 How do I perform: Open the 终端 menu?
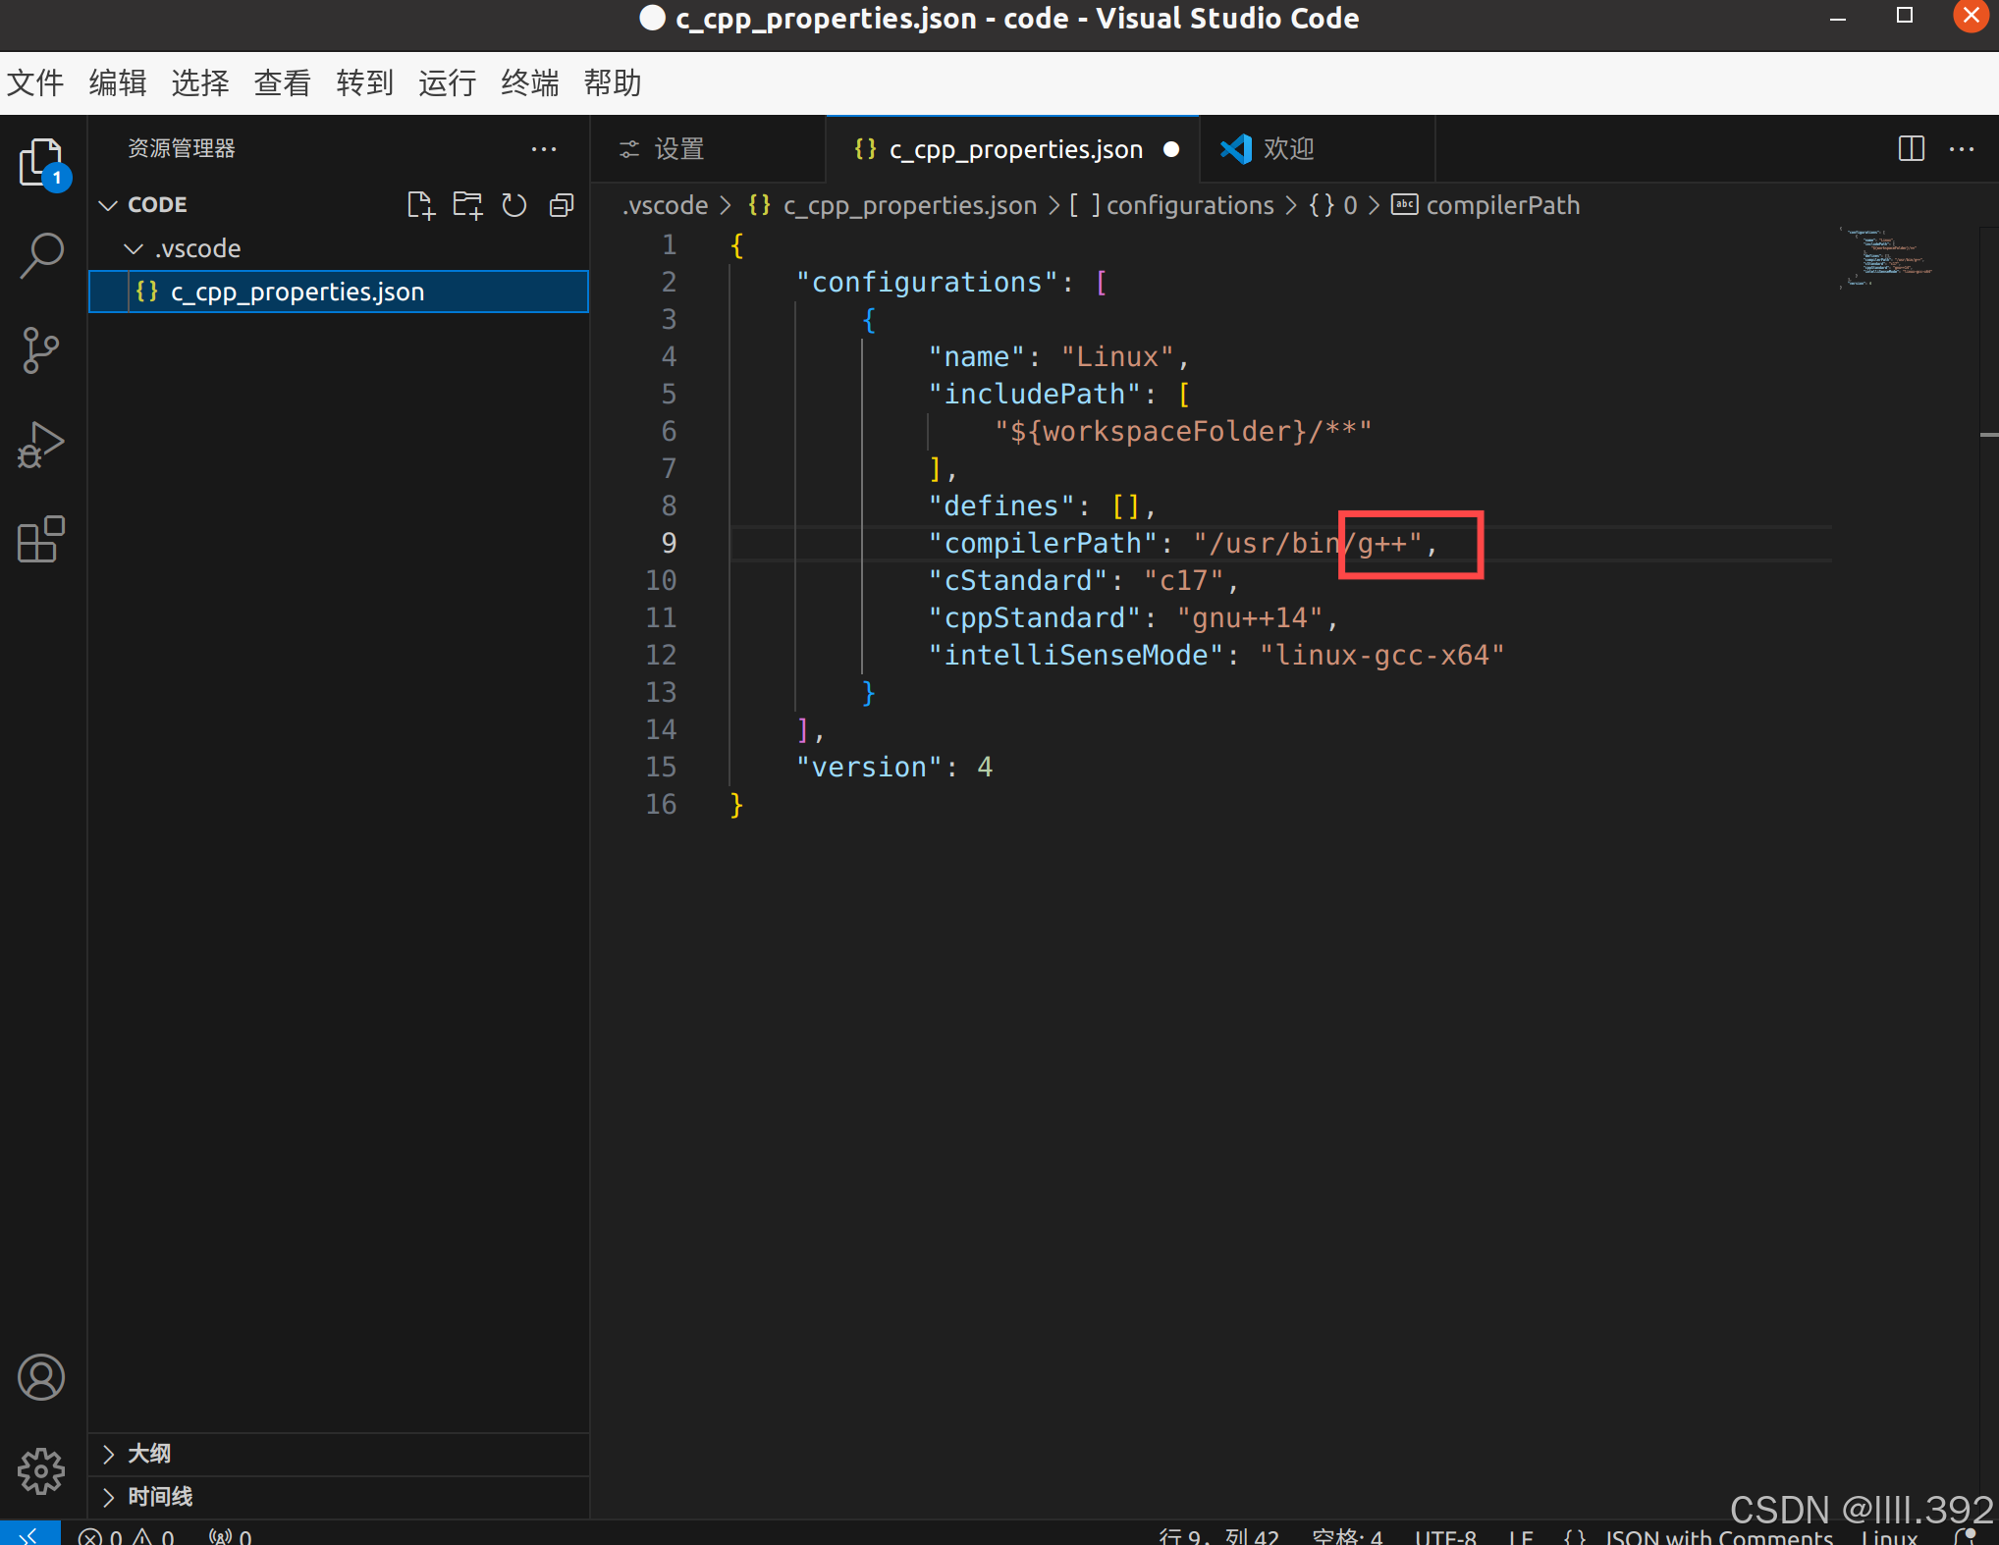tap(529, 83)
